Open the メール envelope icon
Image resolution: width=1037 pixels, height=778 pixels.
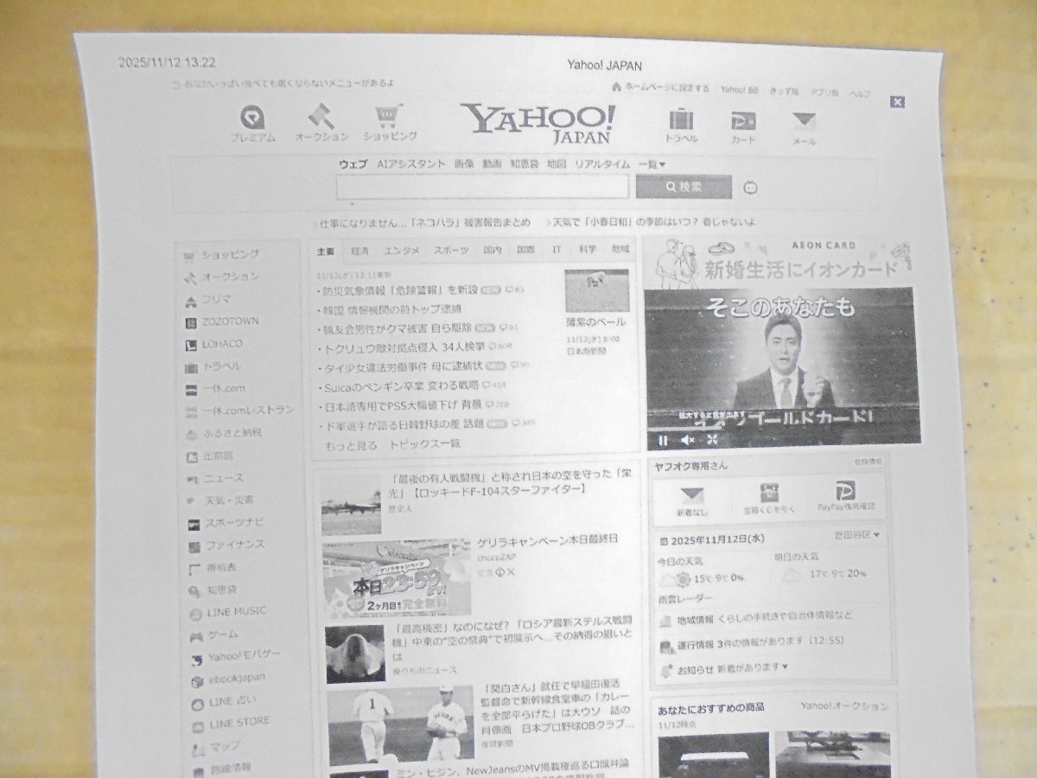pos(804,128)
